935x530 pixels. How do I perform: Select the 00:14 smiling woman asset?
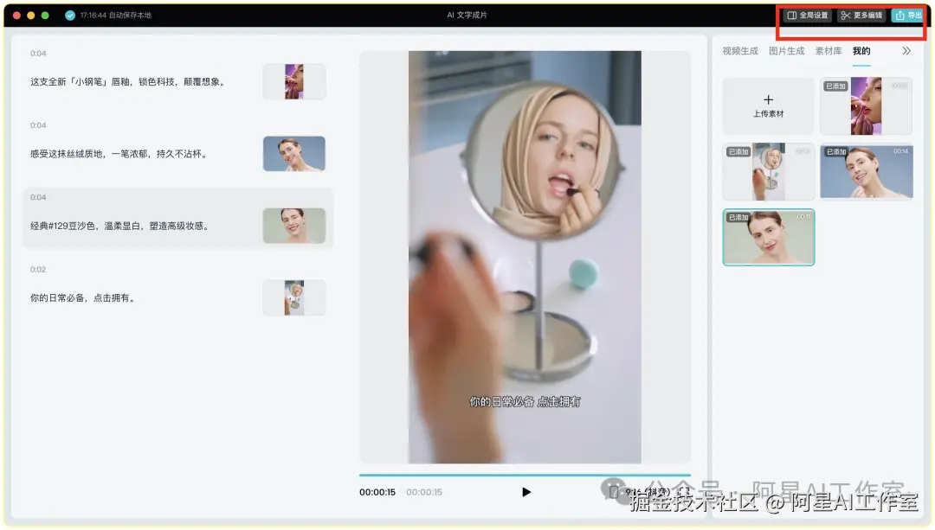coord(866,171)
